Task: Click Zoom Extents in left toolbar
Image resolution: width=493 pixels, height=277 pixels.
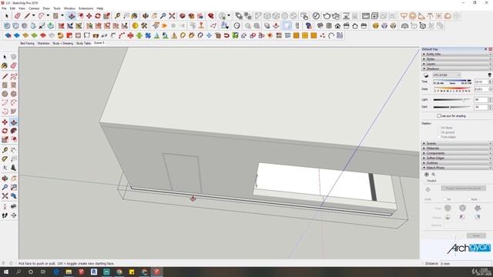Action: (x=5, y=196)
